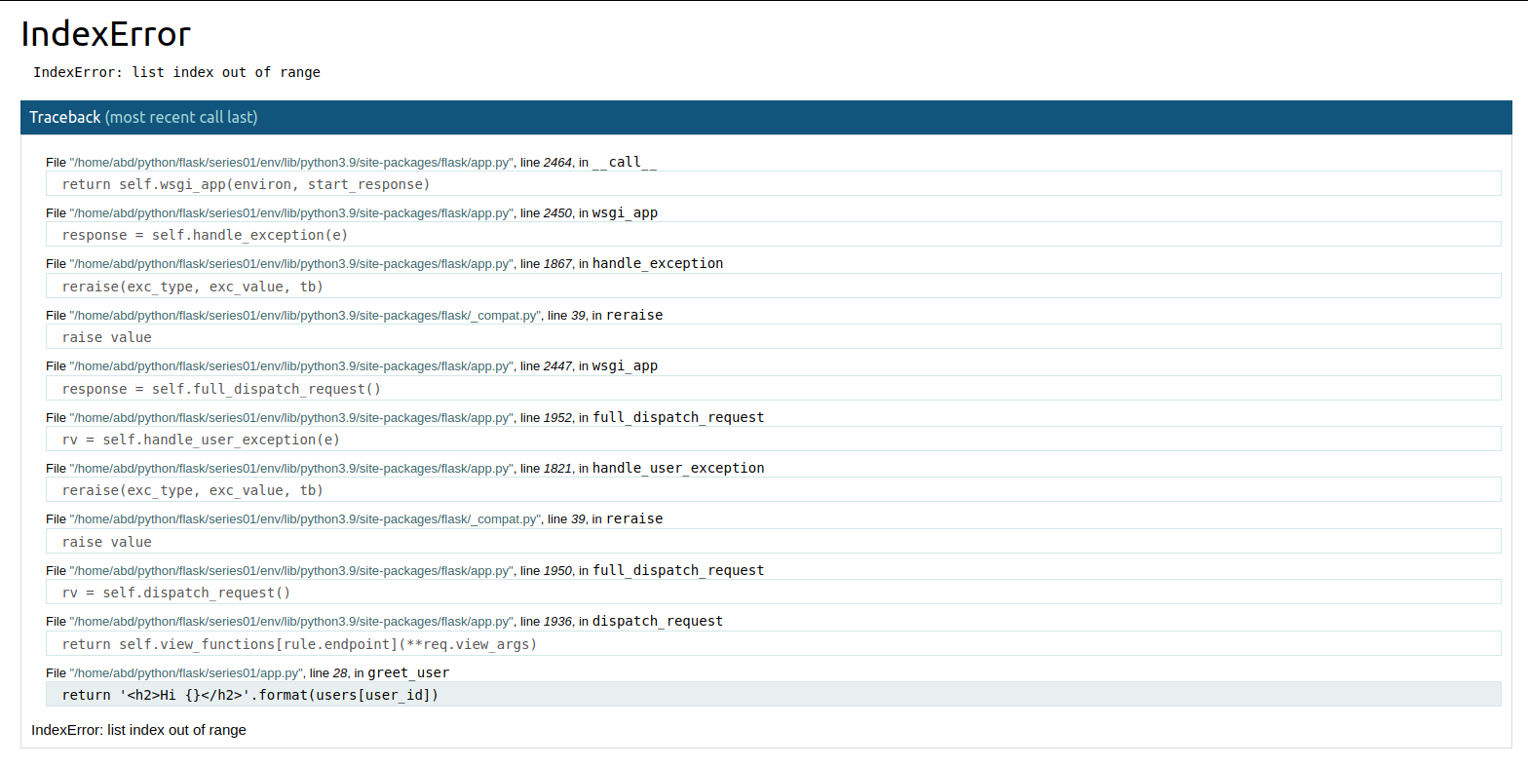Expand code line 'return self.view_functions[rule.endpoint](**req.view_args)'
This screenshot has width=1528, height=766.
(x=773, y=644)
